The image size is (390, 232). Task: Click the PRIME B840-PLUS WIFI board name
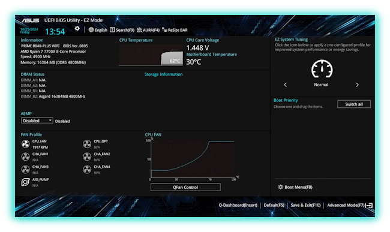(x=40, y=46)
